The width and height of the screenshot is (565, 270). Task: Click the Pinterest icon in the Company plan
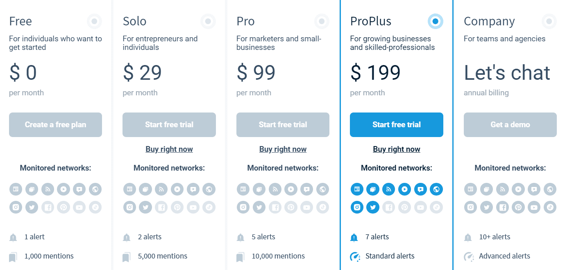(x=518, y=207)
